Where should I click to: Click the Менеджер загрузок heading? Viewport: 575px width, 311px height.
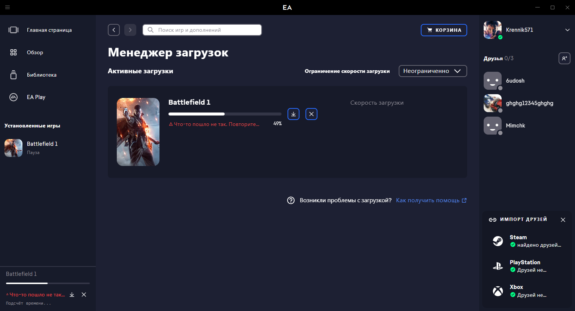tap(168, 53)
